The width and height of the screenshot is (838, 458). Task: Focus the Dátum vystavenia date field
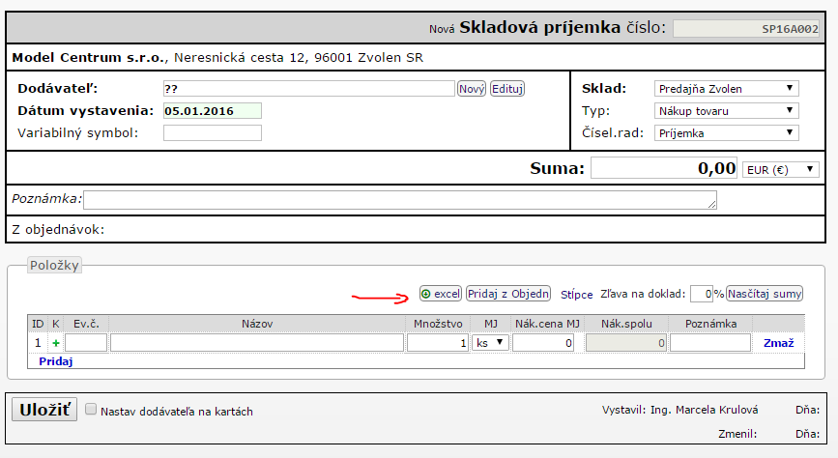[212, 111]
